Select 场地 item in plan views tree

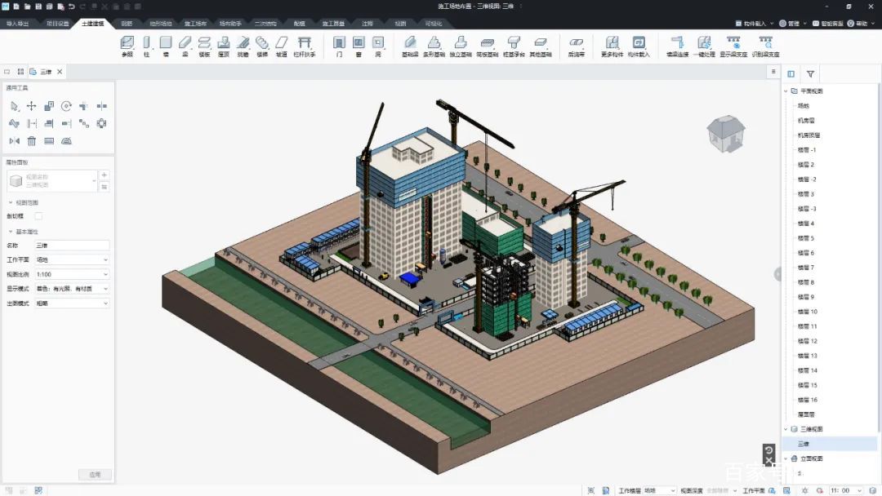(804, 105)
